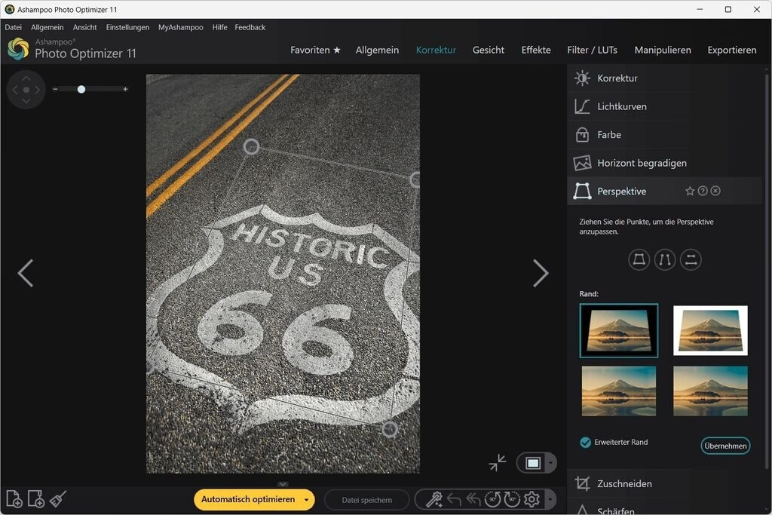Click the zoom slider handle
The height and width of the screenshot is (515, 772).
(81, 89)
